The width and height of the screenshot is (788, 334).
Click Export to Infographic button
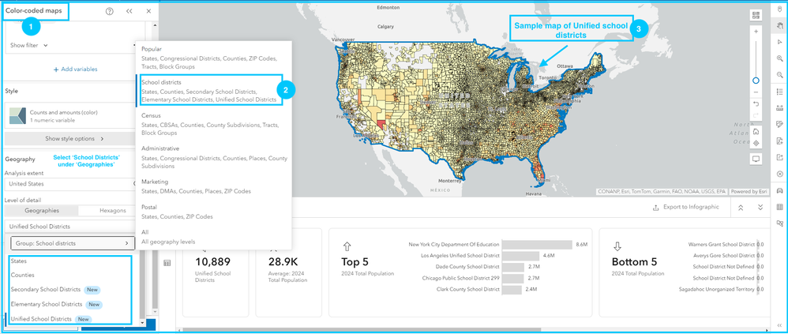(x=685, y=207)
